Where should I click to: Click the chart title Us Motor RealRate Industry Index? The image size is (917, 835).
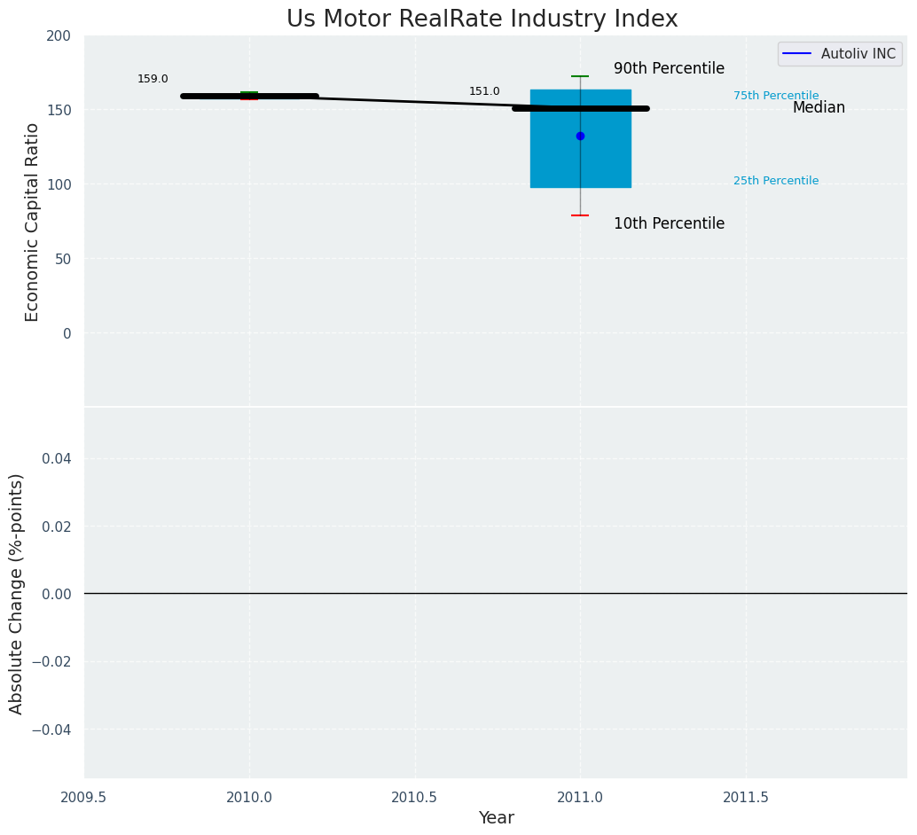[482, 20]
